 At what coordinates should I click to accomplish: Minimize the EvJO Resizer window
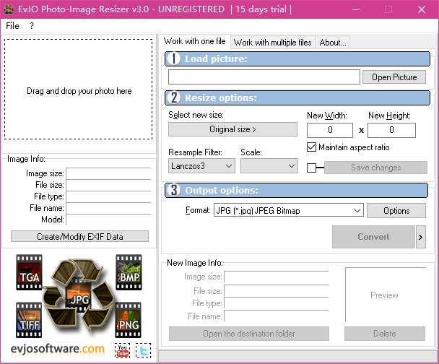click(356, 9)
